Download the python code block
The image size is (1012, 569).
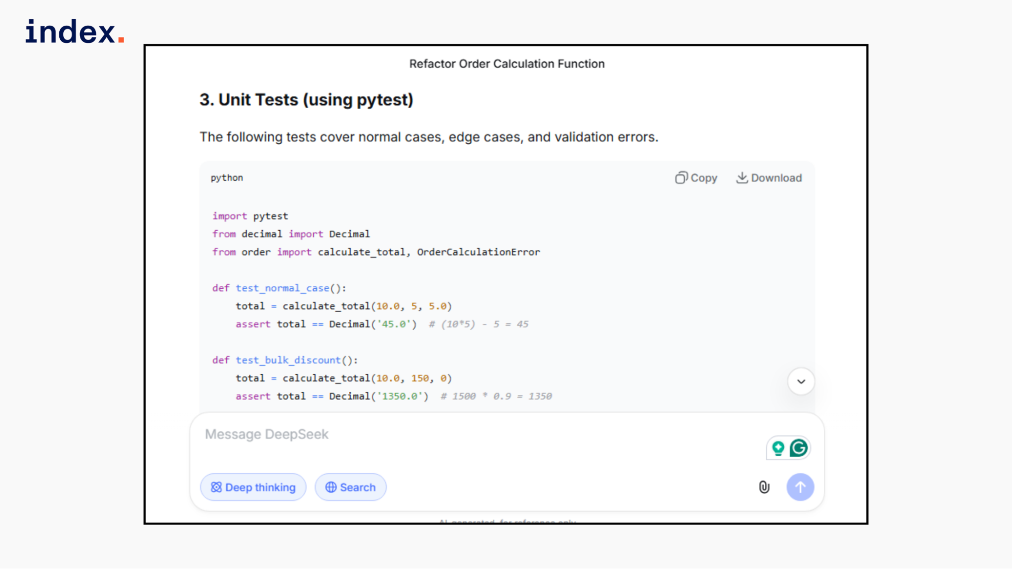(x=768, y=178)
